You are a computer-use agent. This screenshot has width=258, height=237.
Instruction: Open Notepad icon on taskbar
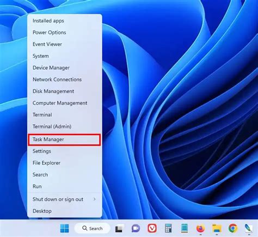click(x=185, y=228)
